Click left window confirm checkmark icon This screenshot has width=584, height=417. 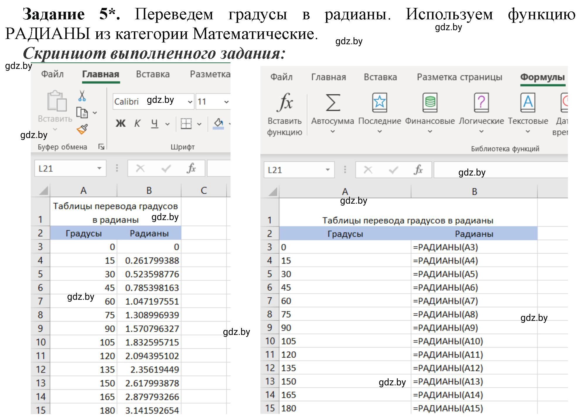(x=166, y=168)
